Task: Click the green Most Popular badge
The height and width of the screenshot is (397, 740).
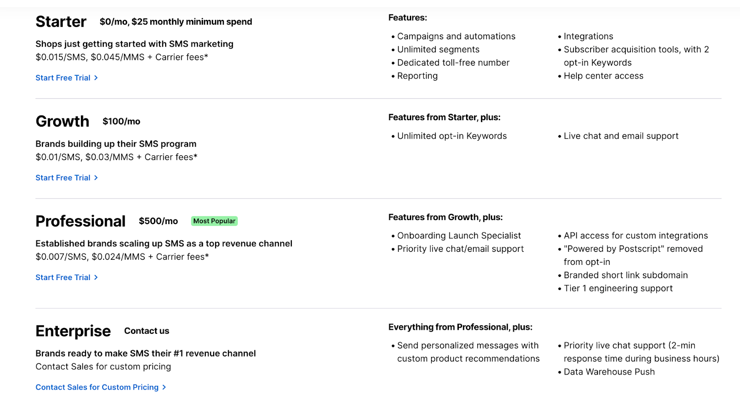Action: tap(214, 221)
